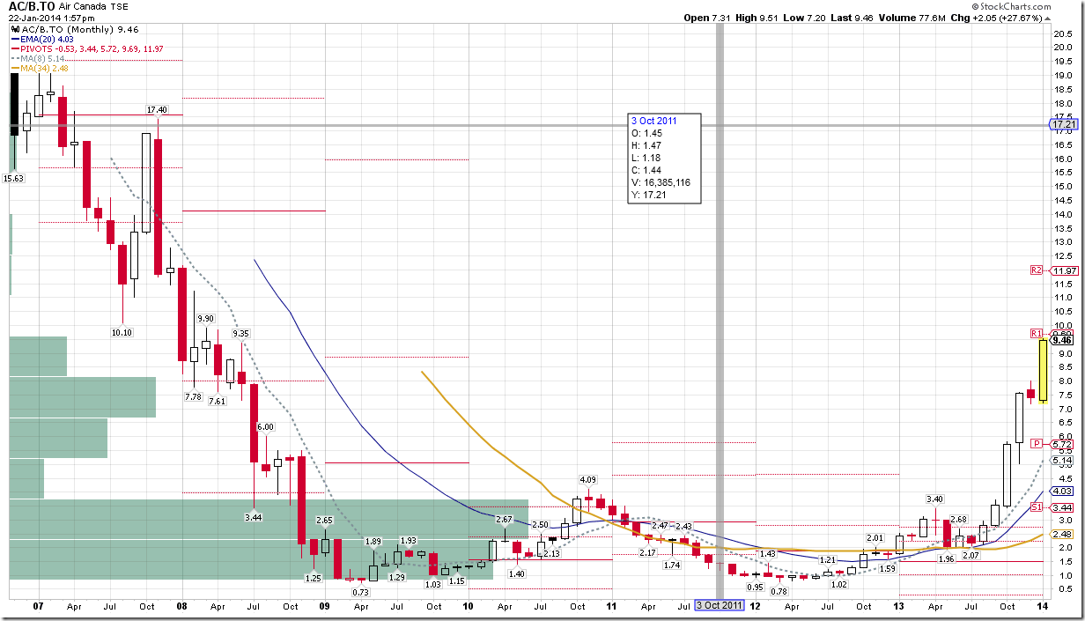The image size is (1085, 621).
Task: Click the 9.35 price annotation
Action: 240,334
